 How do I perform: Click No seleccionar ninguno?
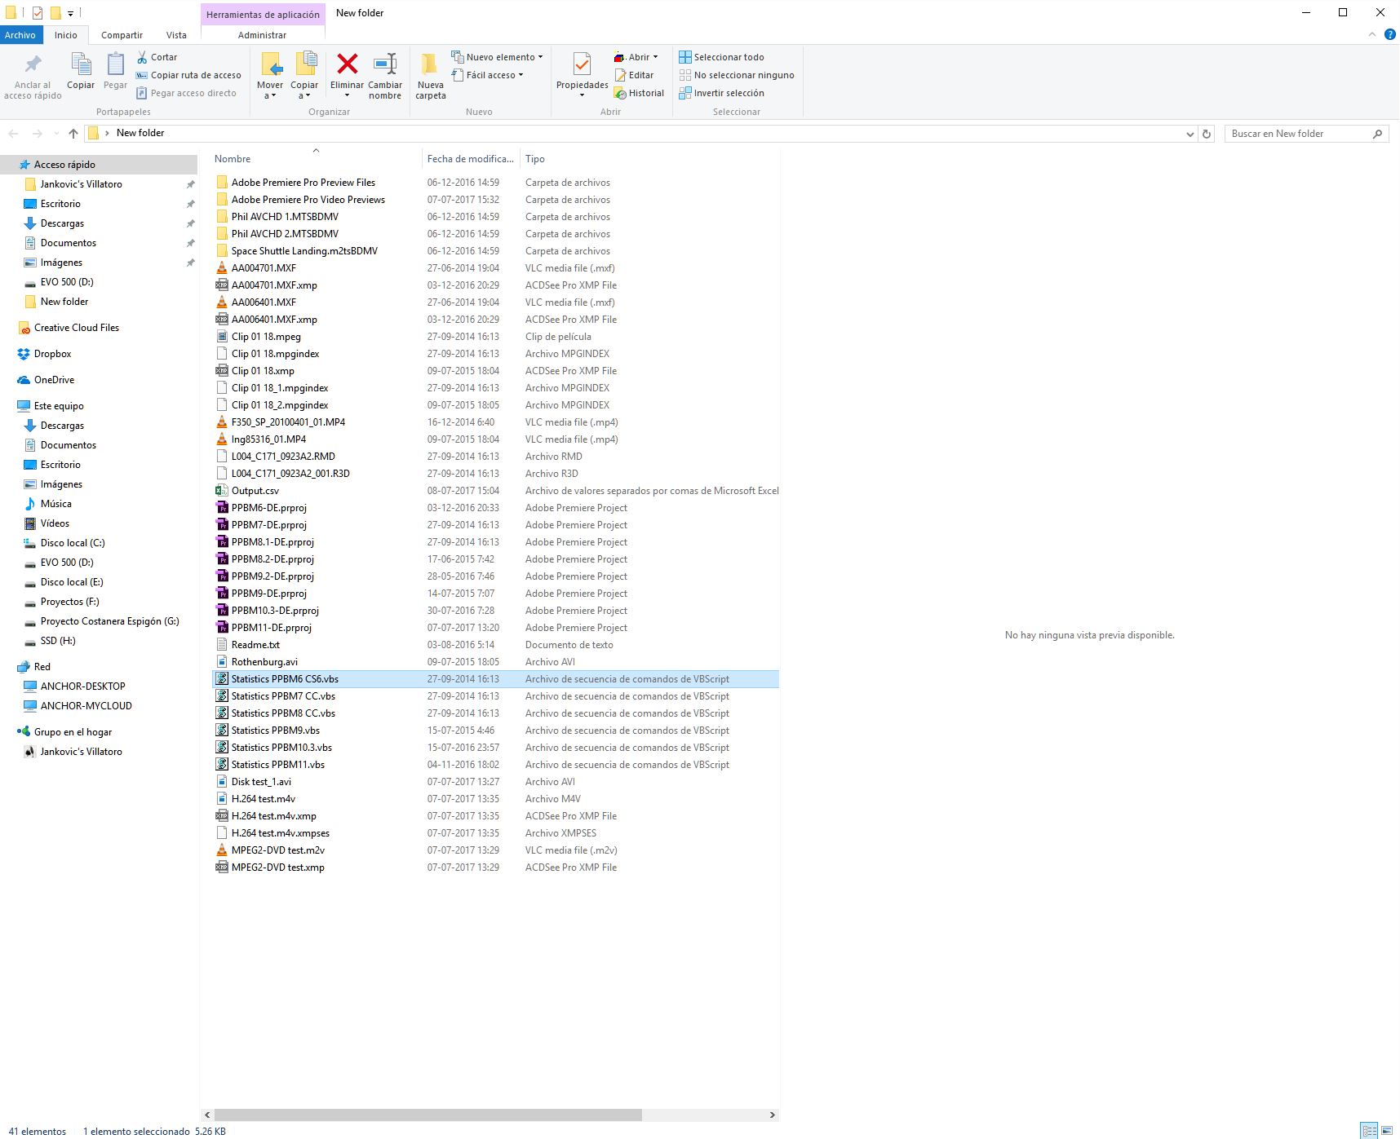pyautogui.click(x=736, y=75)
